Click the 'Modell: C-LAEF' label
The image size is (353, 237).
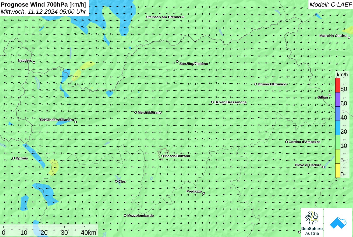(x=331, y=4)
